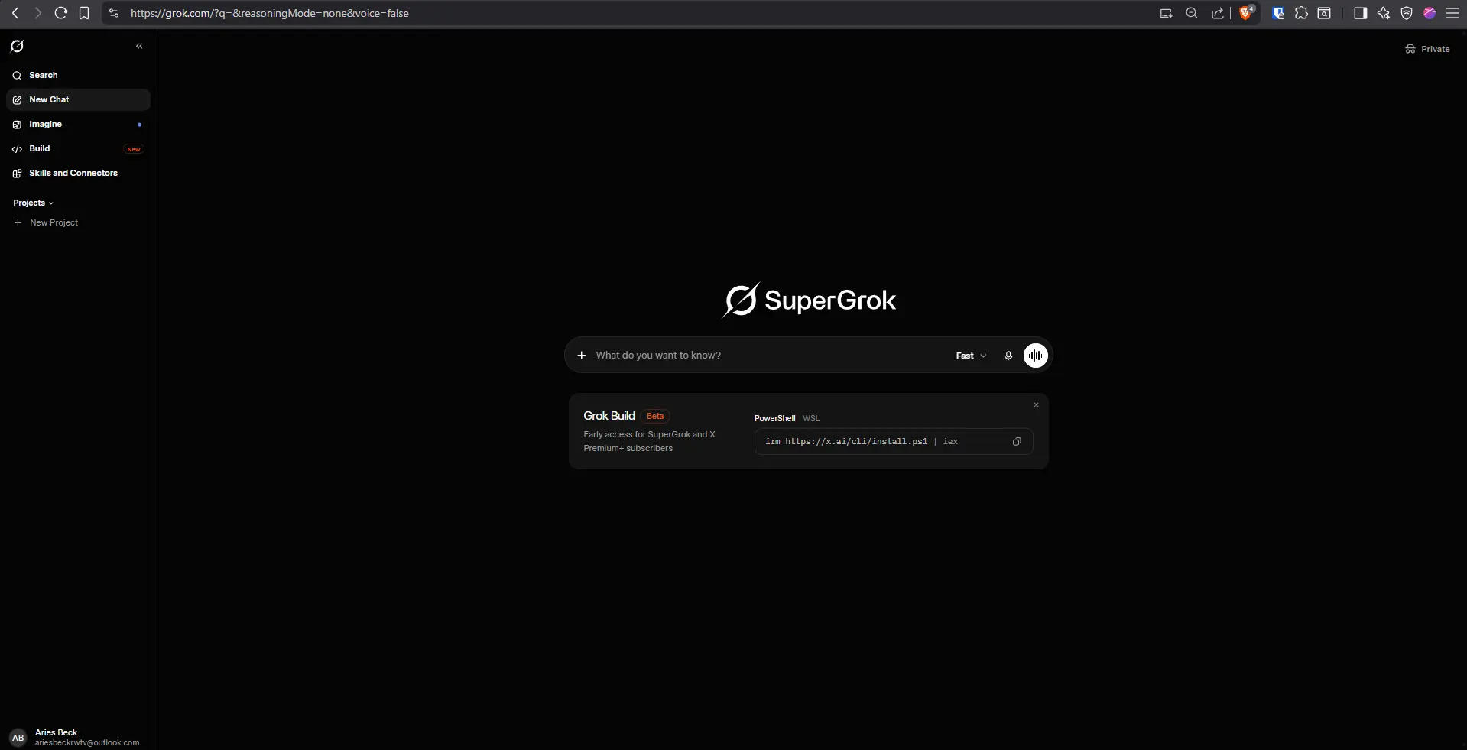
Task: Click the Grok logo in the sidebar
Action: [x=17, y=46]
